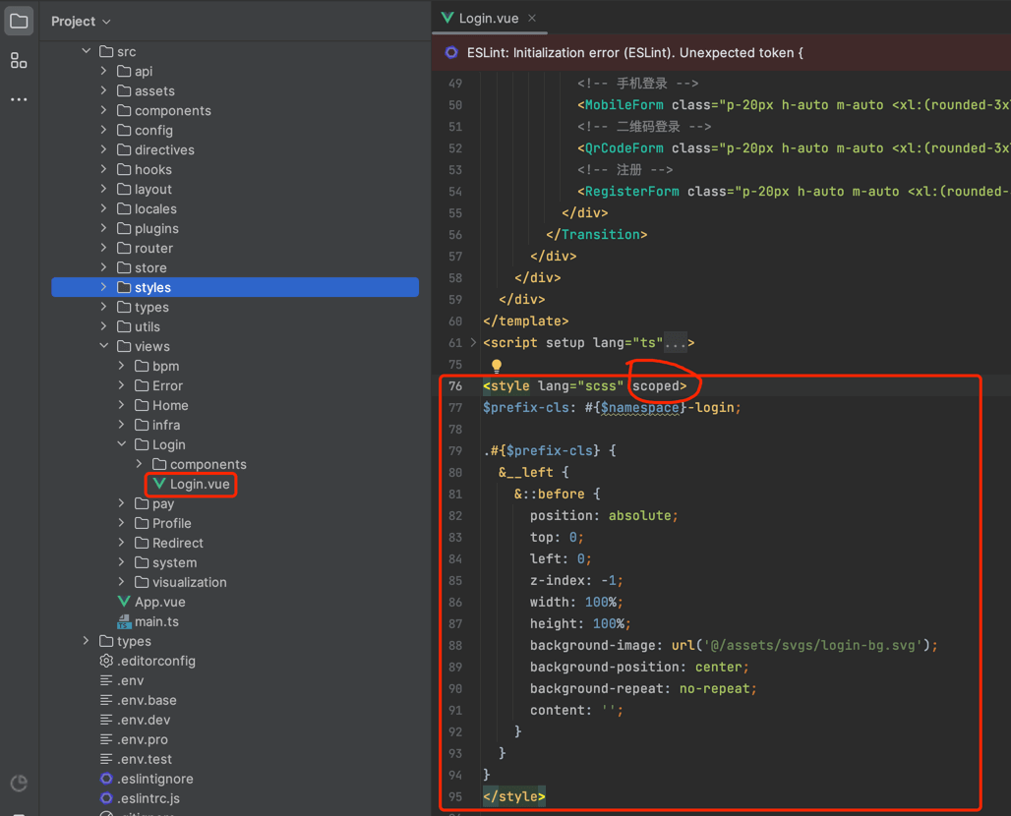Collapse the src folder
This screenshot has height=816, width=1011.
coord(87,51)
